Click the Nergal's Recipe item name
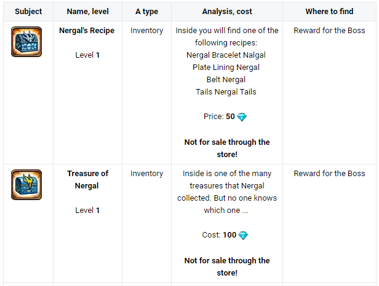This screenshot has width=379, height=286. coord(87,31)
